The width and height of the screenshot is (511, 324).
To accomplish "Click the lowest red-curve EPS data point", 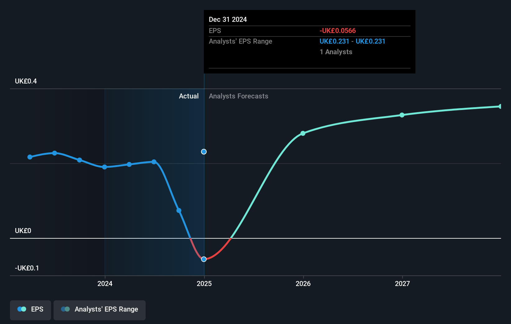I will point(204,259).
